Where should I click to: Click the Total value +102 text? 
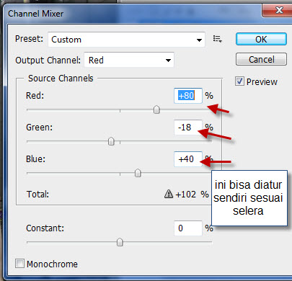[186, 194]
